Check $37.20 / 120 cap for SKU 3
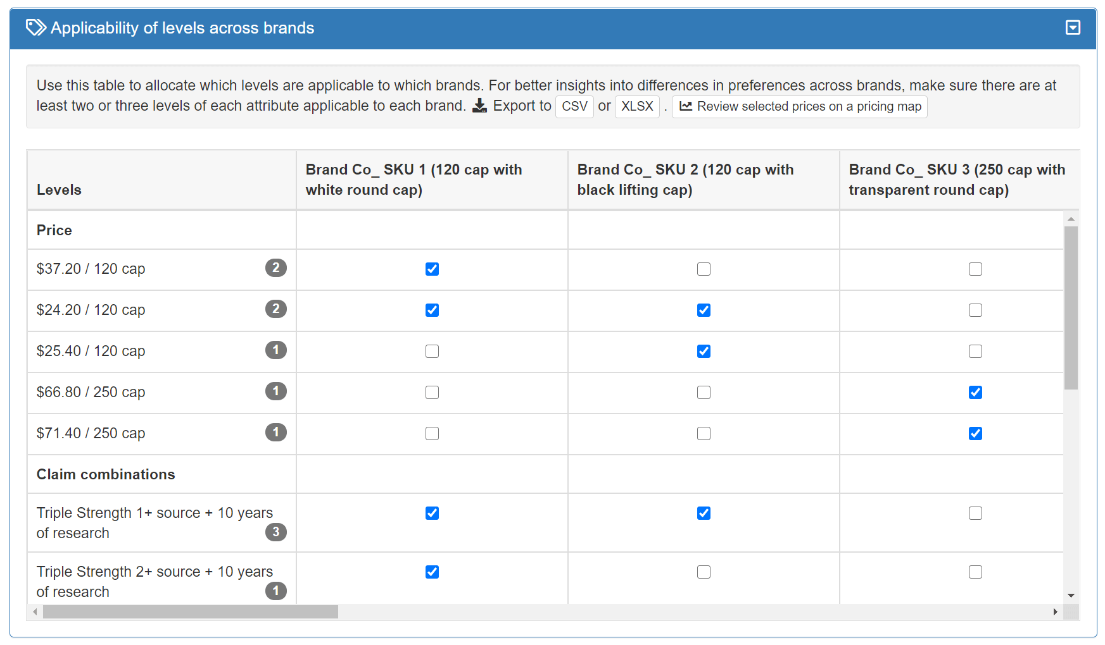The image size is (1105, 645). 975,269
